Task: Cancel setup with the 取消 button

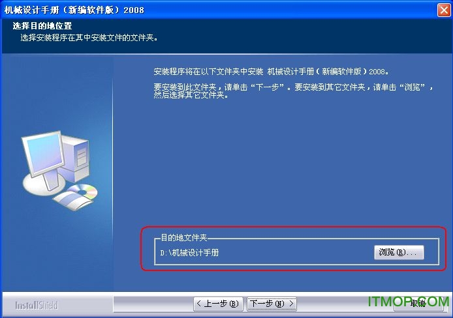Action: tap(418, 303)
